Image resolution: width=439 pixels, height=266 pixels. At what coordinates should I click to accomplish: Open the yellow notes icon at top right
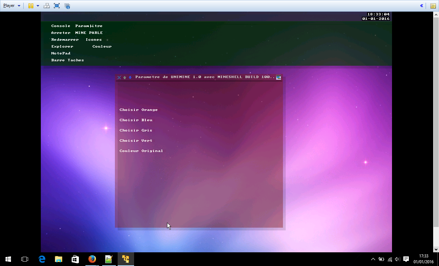(x=433, y=6)
